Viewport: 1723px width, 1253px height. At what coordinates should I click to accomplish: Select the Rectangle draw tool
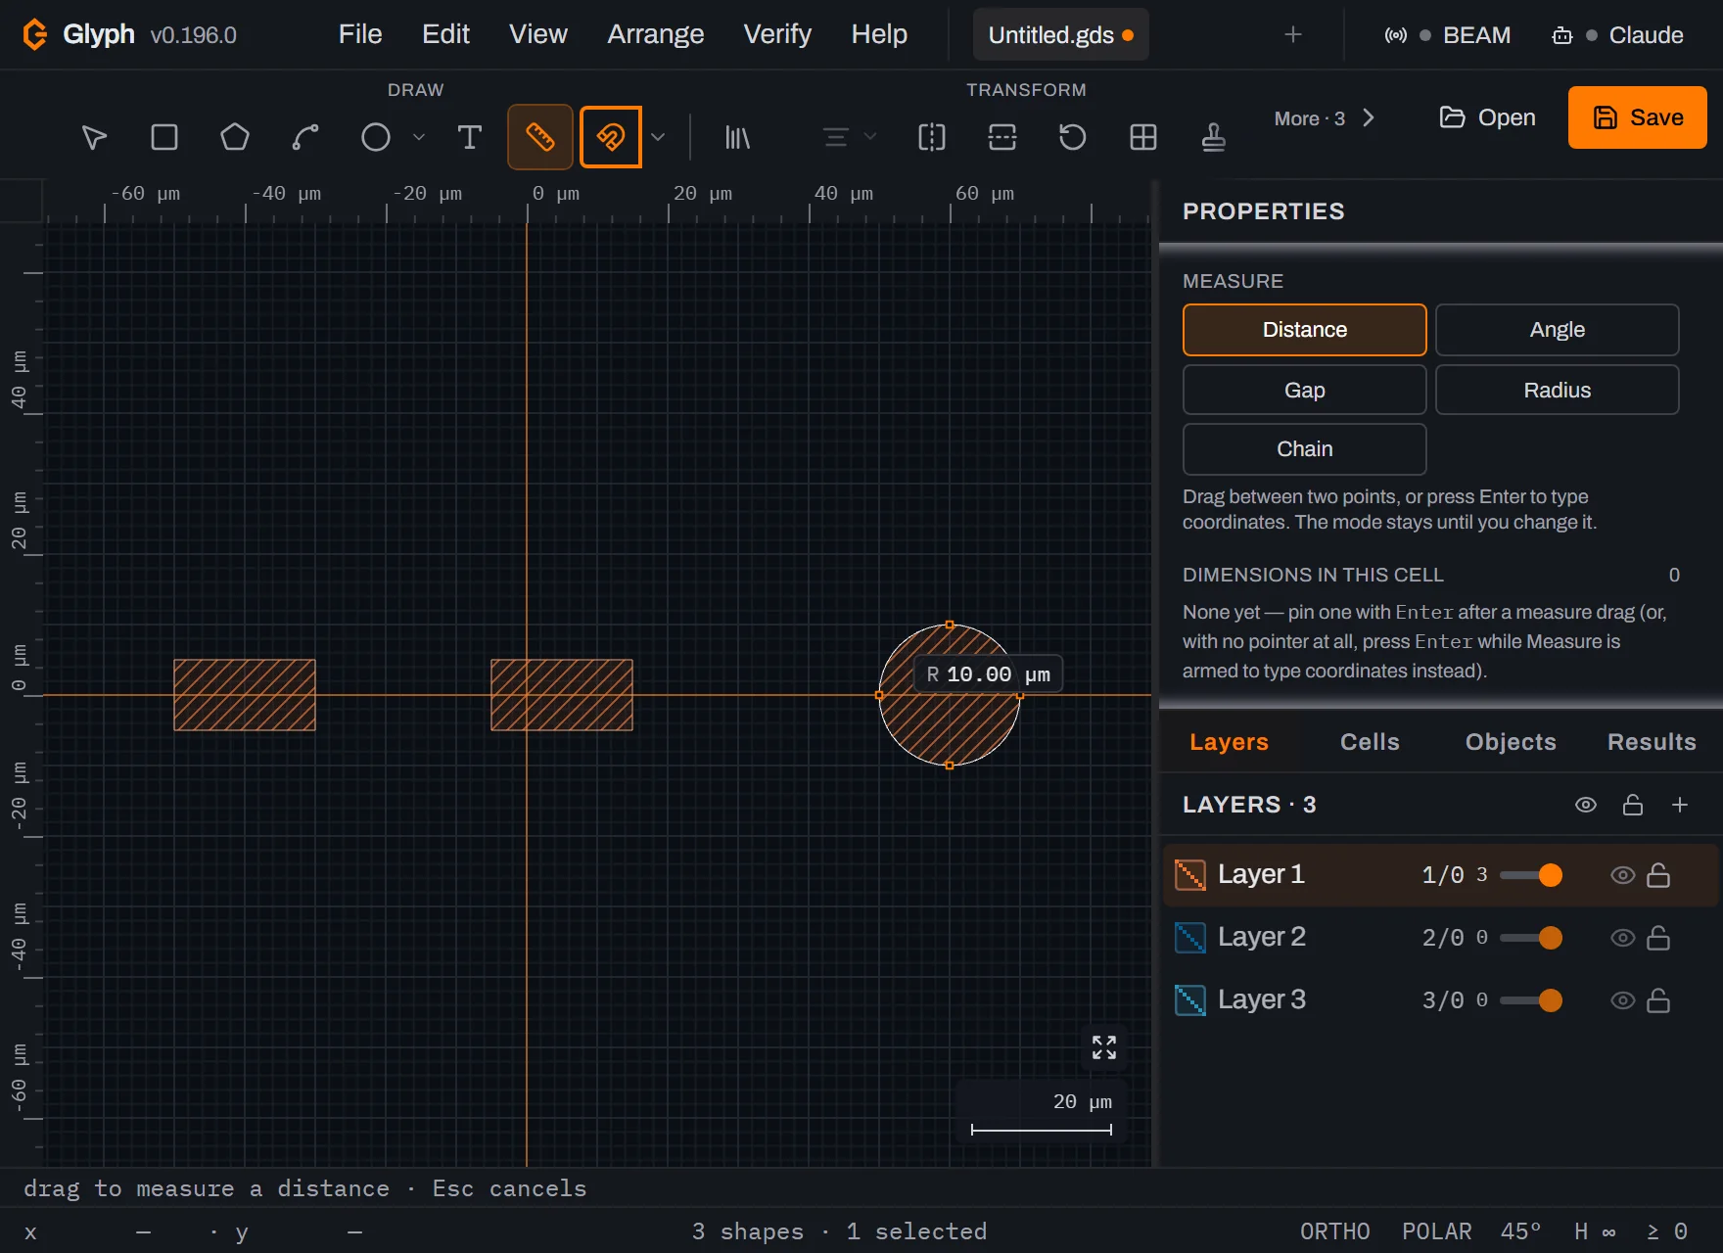[x=164, y=137]
